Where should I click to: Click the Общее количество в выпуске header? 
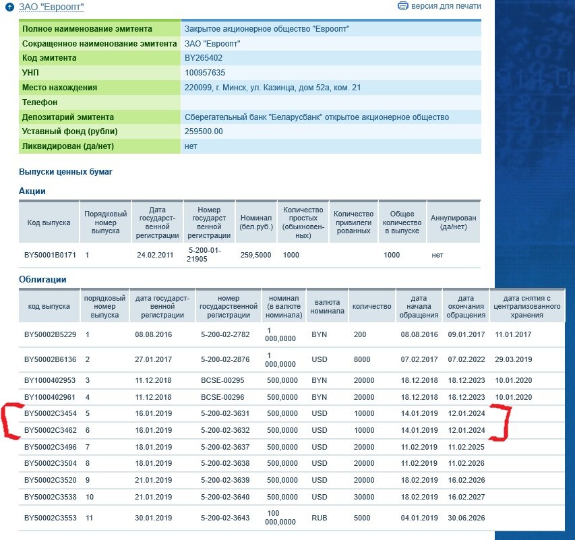402,222
